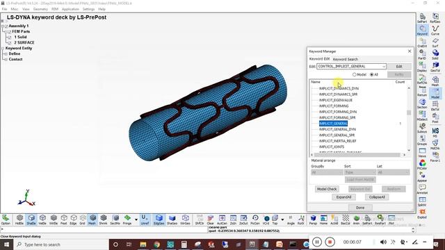This screenshot has height=250, width=445.
Task: Select IMPLICIT_INERTIA_RELIEF in keyword list
Action: pos(338,141)
